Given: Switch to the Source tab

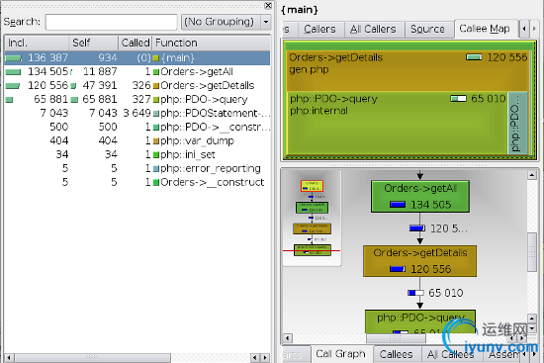Looking at the screenshot, I should click(427, 29).
